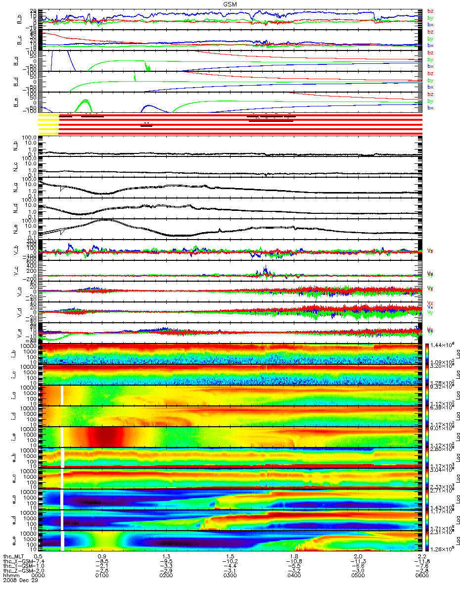The image size is (460, 594).
Task: Click the red bz legend of B_b
Action: point(430,11)
